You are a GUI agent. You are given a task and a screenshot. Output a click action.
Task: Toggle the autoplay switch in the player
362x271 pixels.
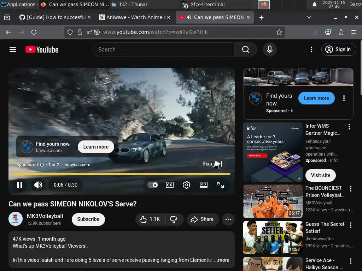[153, 185]
